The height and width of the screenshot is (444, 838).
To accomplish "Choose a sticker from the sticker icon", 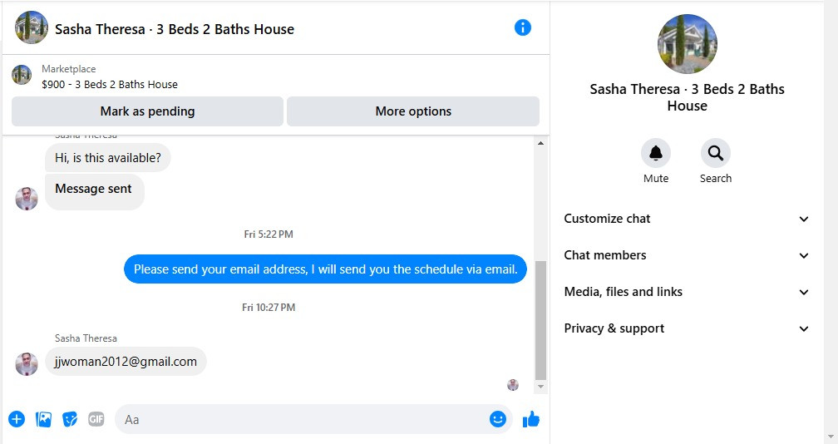I will [x=70, y=419].
